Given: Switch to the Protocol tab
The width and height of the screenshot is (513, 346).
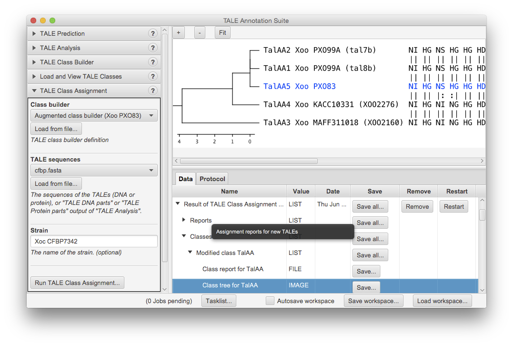Looking at the screenshot, I should [212, 179].
